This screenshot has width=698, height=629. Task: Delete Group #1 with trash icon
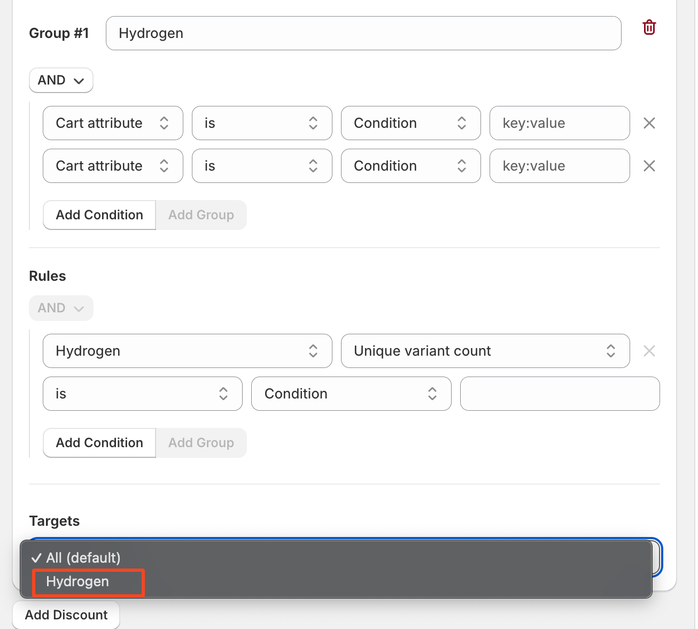pos(649,27)
